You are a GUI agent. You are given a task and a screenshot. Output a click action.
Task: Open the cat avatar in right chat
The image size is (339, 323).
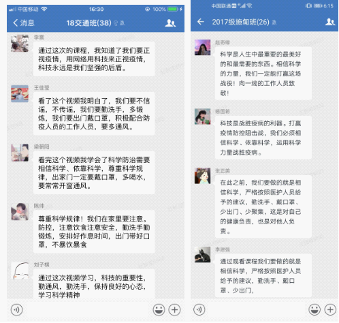tap(202, 255)
